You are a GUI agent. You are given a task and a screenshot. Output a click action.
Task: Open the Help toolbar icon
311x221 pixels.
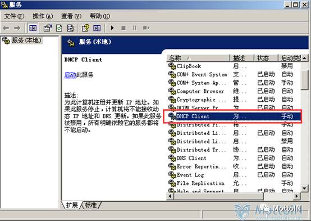point(85,28)
